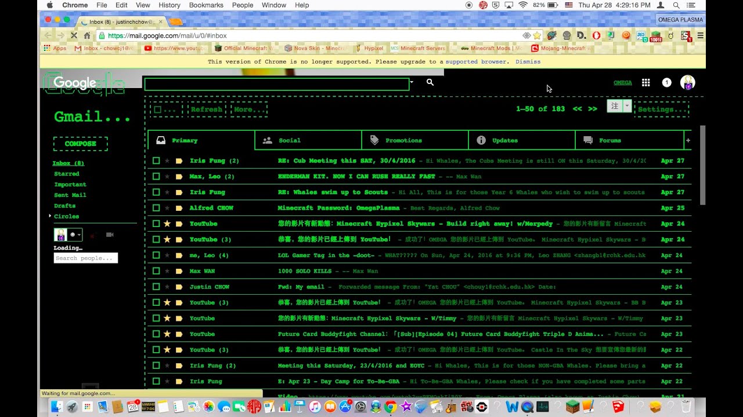Open the Google apps grid
This screenshot has height=417, width=743.
pos(645,83)
